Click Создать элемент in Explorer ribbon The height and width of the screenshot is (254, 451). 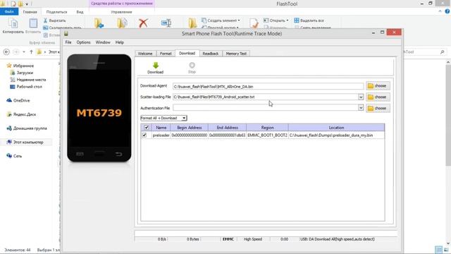click(x=221, y=20)
